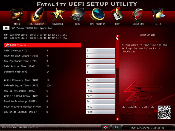Open Write Recovery Time Auto dropdown
The image size is (175, 131).
coord(101,80)
